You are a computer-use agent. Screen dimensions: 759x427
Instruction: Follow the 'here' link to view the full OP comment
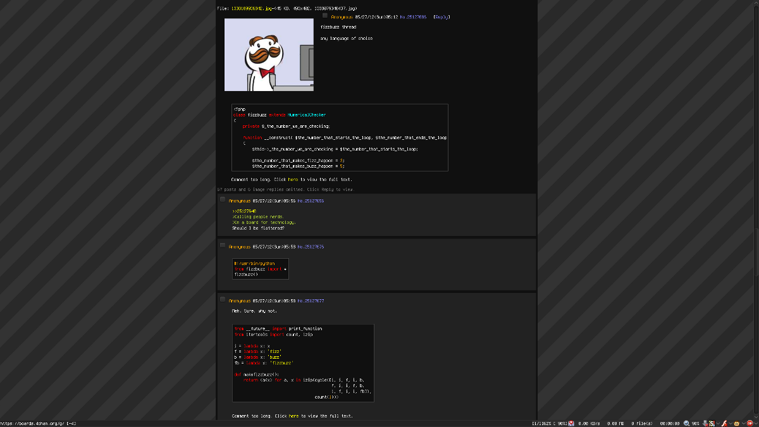click(x=293, y=179)
